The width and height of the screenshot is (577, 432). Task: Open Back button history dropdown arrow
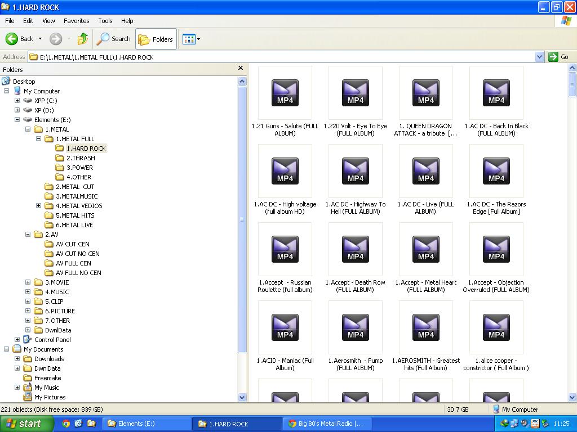40,39
